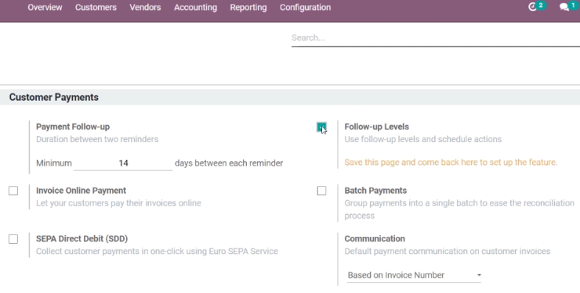Open the Customers menu
This screenshot has width=580, height=293.
(96, 7)
